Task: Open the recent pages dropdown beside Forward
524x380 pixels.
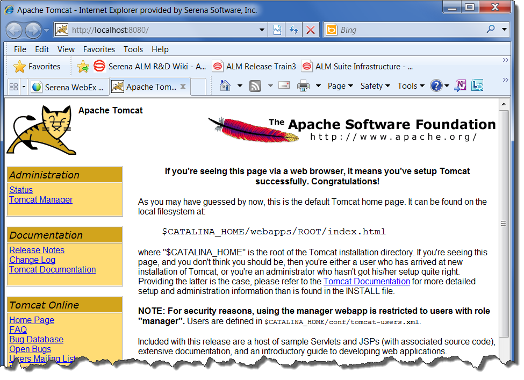Action: pos(46,31)
